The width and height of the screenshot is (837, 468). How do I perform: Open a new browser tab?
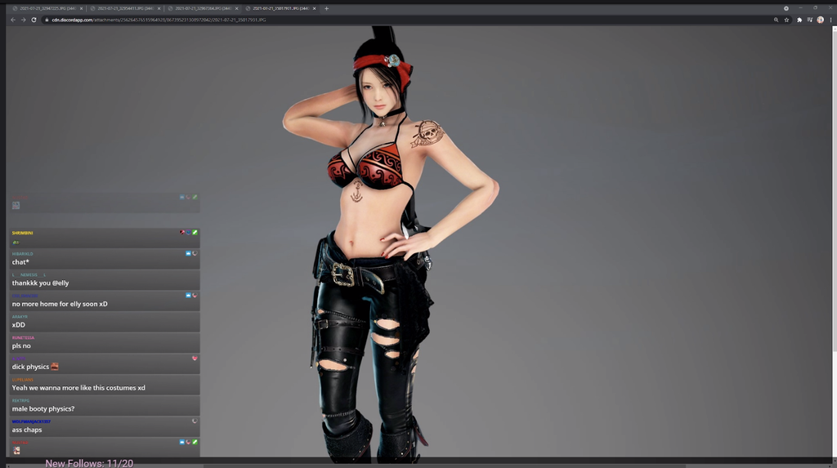pos(326,8)
